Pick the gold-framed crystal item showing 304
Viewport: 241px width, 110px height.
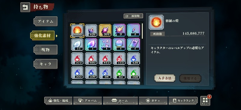(105, 30)
